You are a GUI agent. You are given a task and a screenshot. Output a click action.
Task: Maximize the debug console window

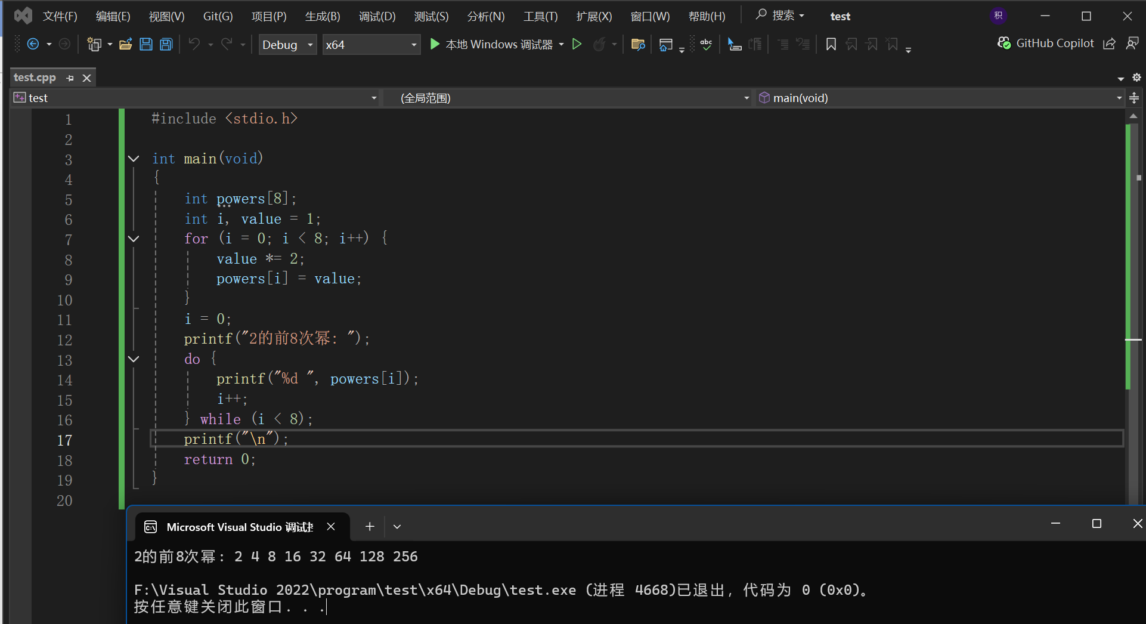pyautogui.click(x=1097, y=524)
